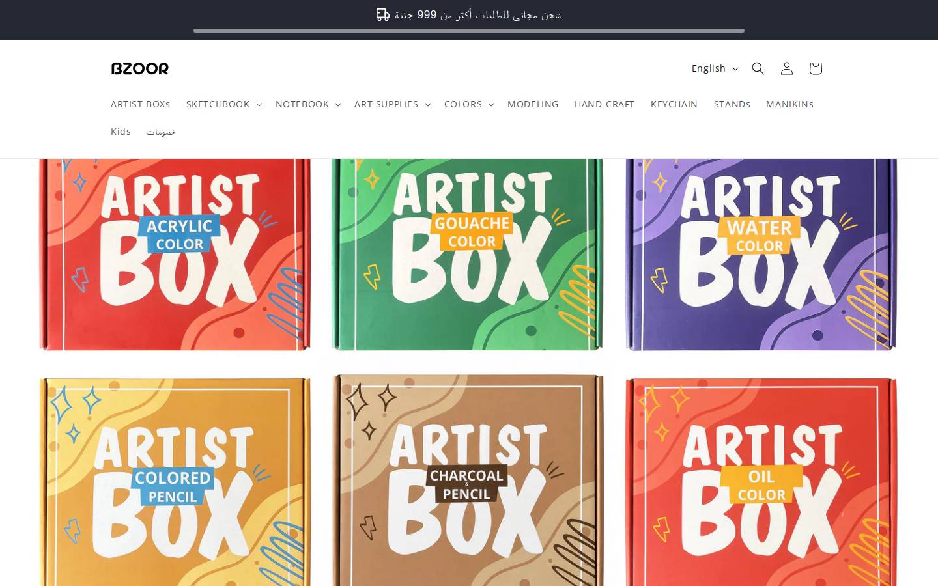Image resolution: width=938 pixels, height=586 pixels.
Task: Open the HAND-CRAFT menu item
Action: pyautogui.click(x=604, y=104)
